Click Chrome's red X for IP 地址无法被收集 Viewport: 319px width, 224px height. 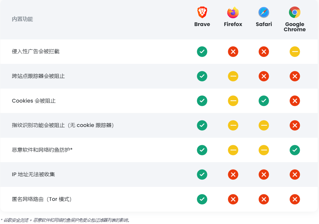(295, 175)
